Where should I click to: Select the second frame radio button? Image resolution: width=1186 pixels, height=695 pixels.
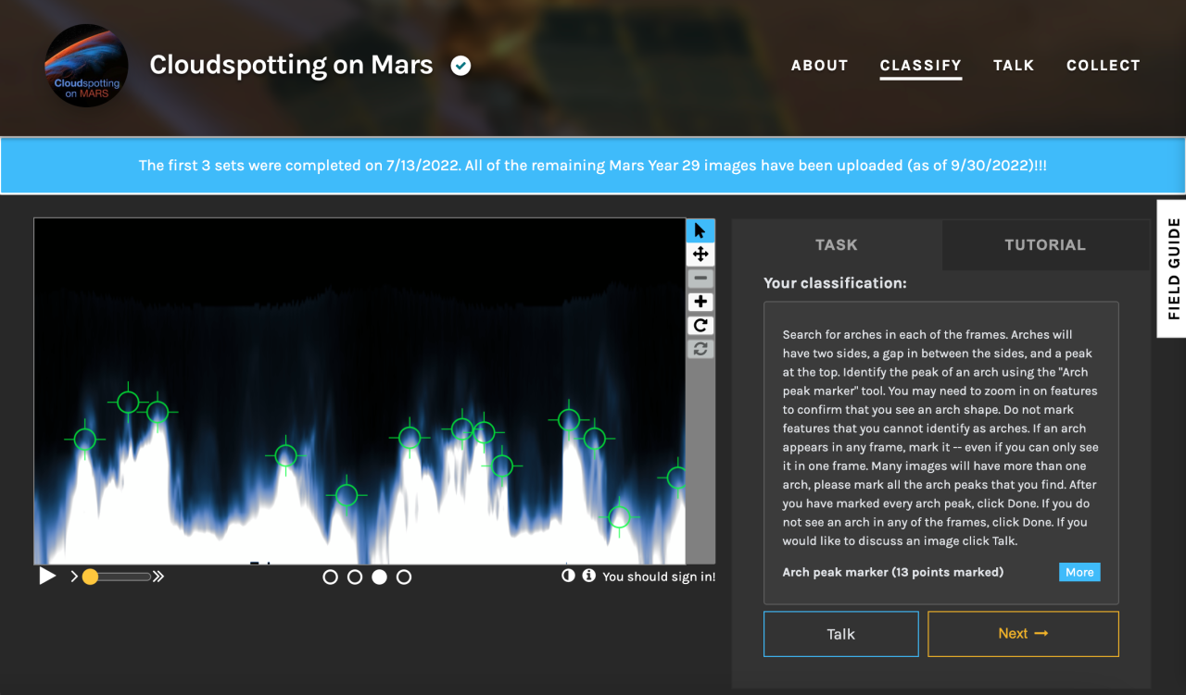pos(355,577)
